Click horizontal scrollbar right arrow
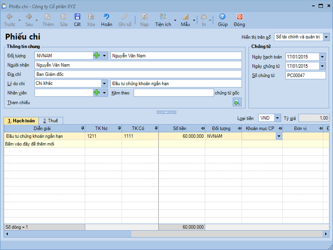Screen dimensions: 333x250 click(x=326, y=234)
